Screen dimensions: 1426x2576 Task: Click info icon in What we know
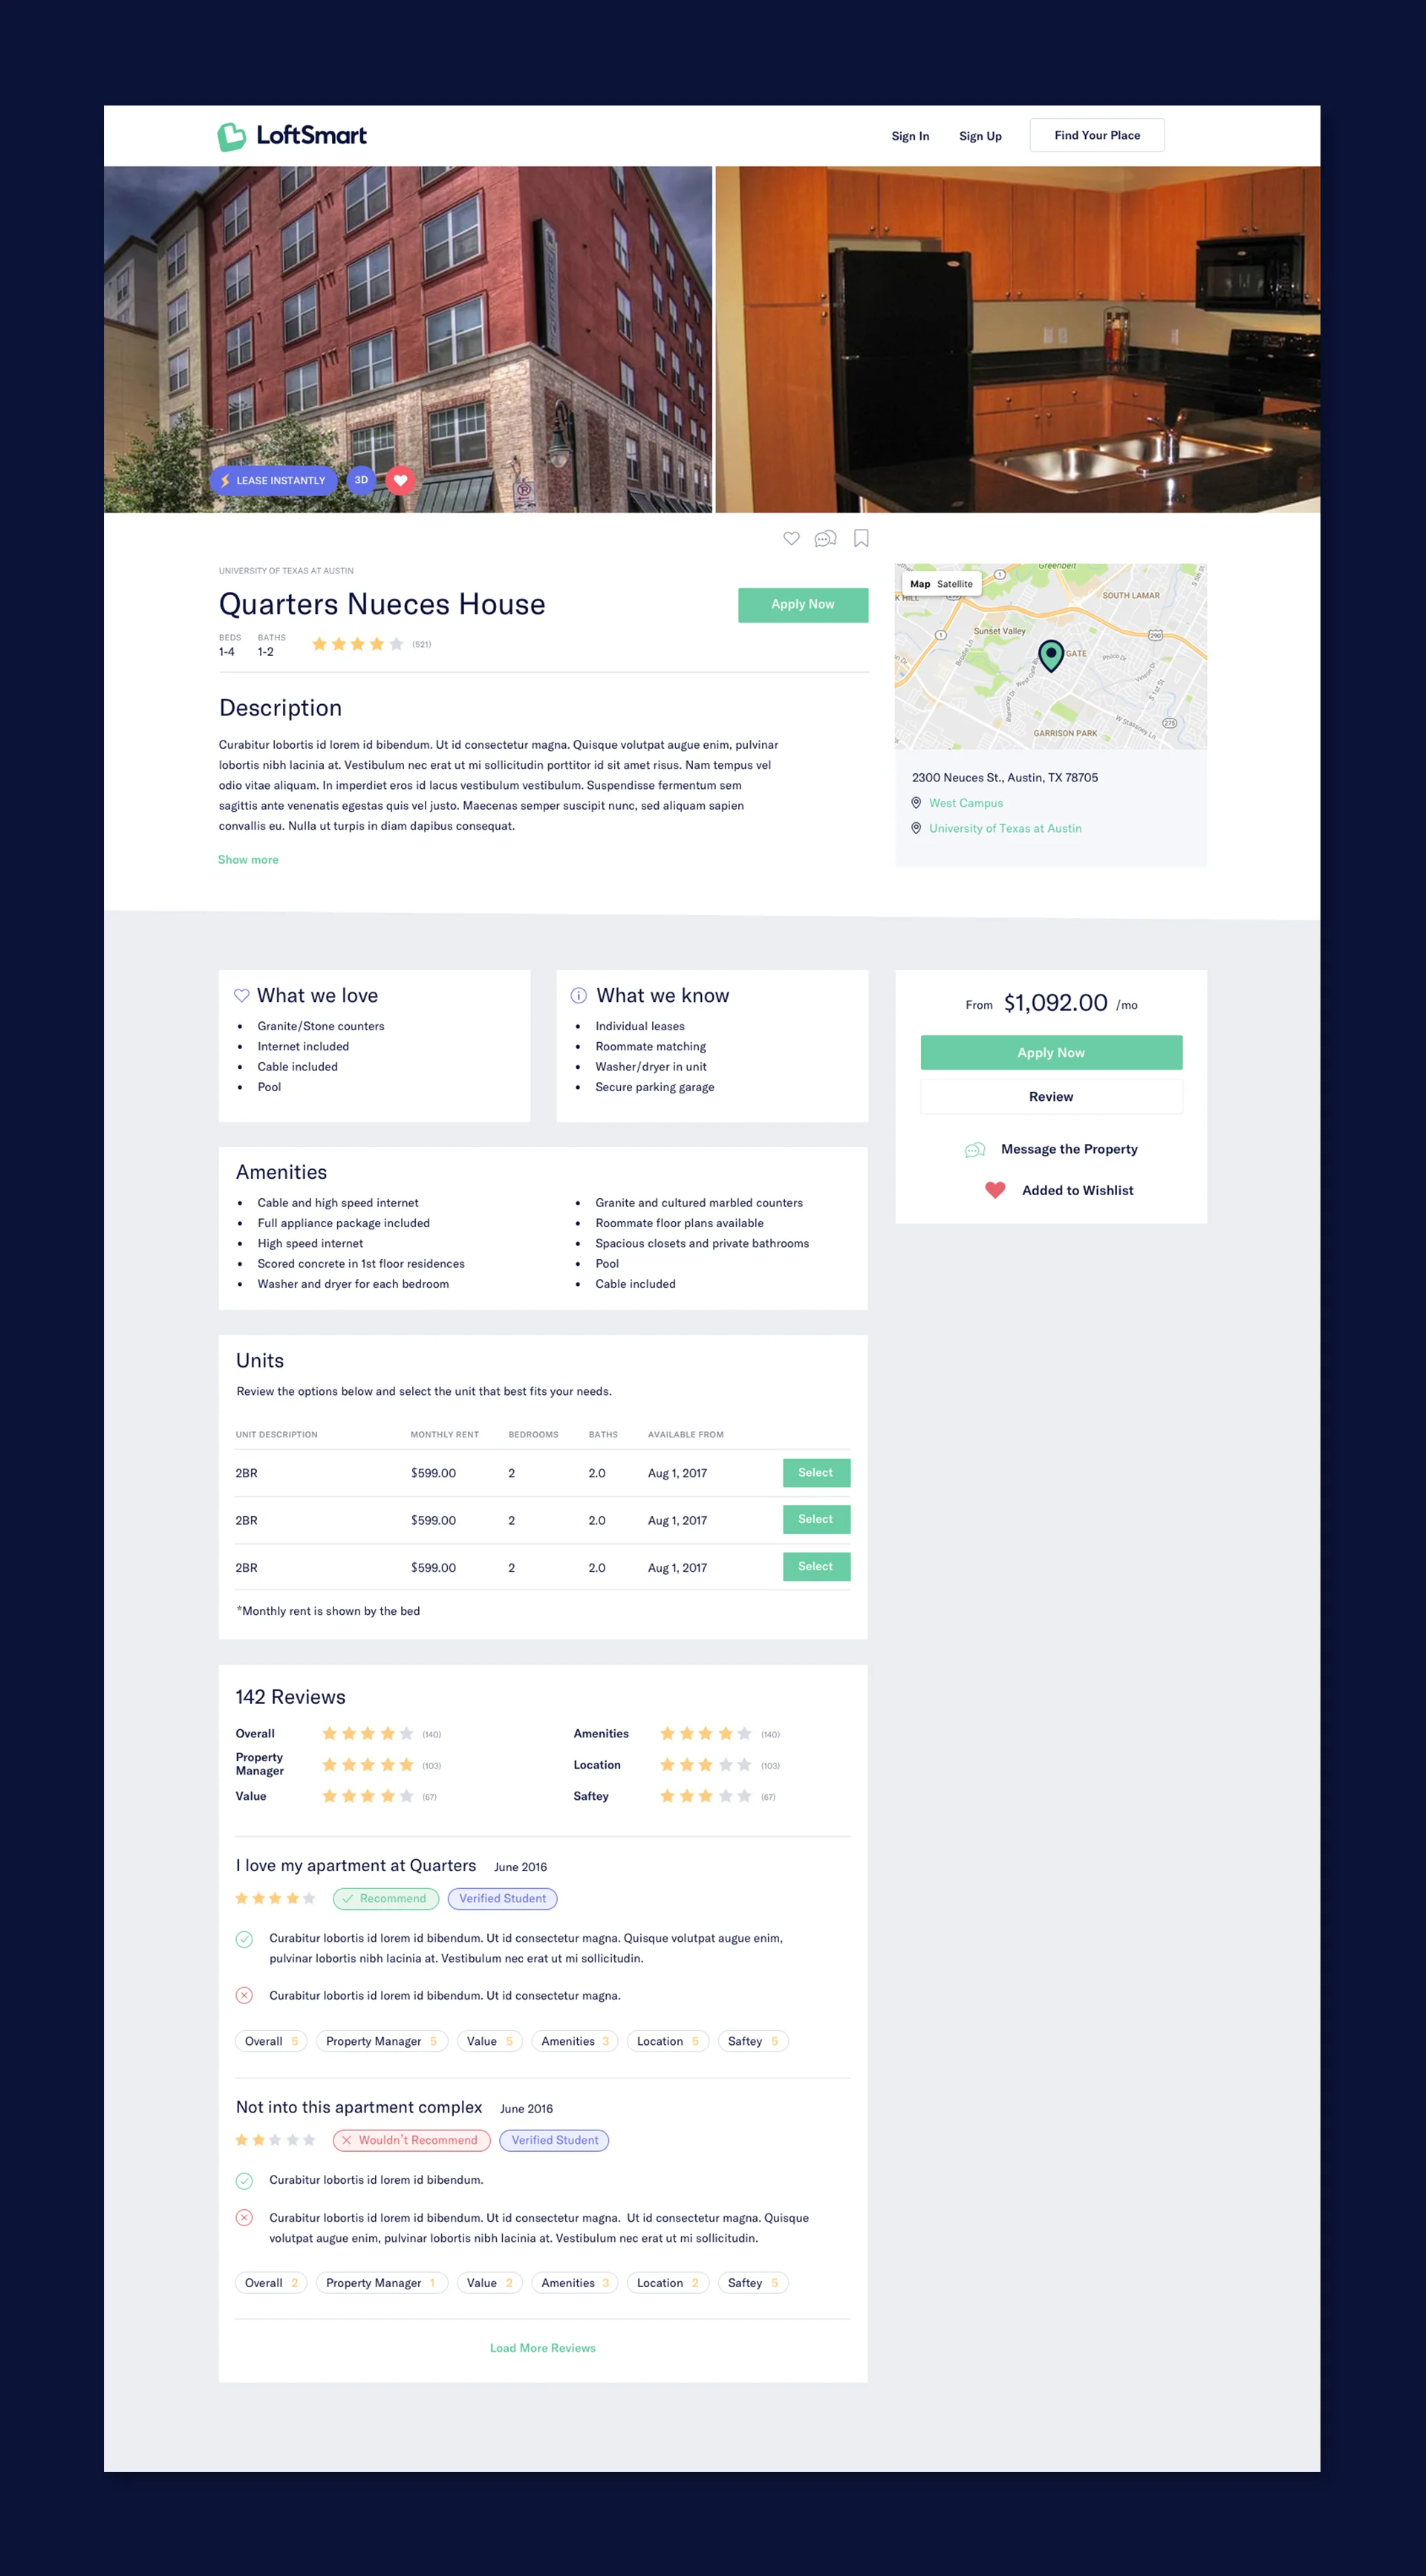[x=578, y=995]
